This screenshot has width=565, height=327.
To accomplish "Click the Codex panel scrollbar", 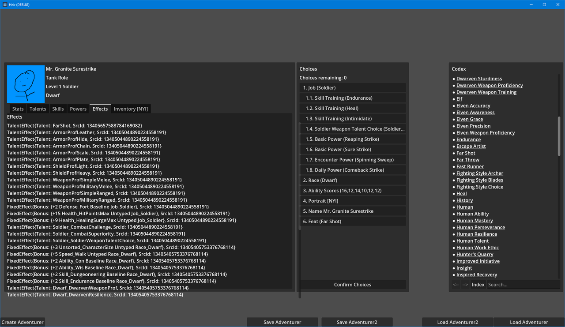I will point(559,136).
